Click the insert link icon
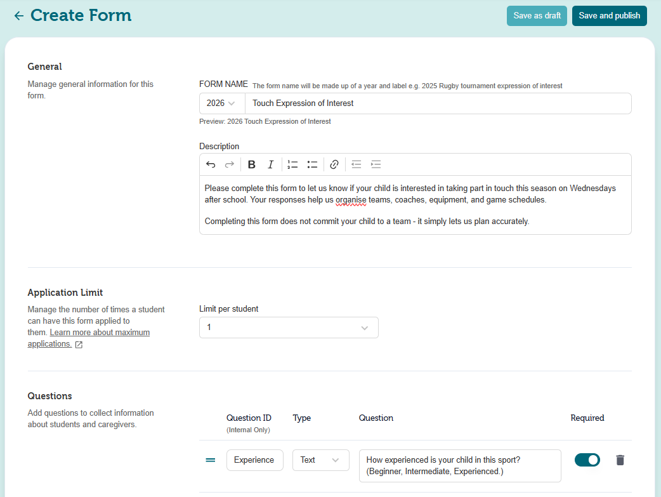Screen dimensions: 661x497 [334, 164]
